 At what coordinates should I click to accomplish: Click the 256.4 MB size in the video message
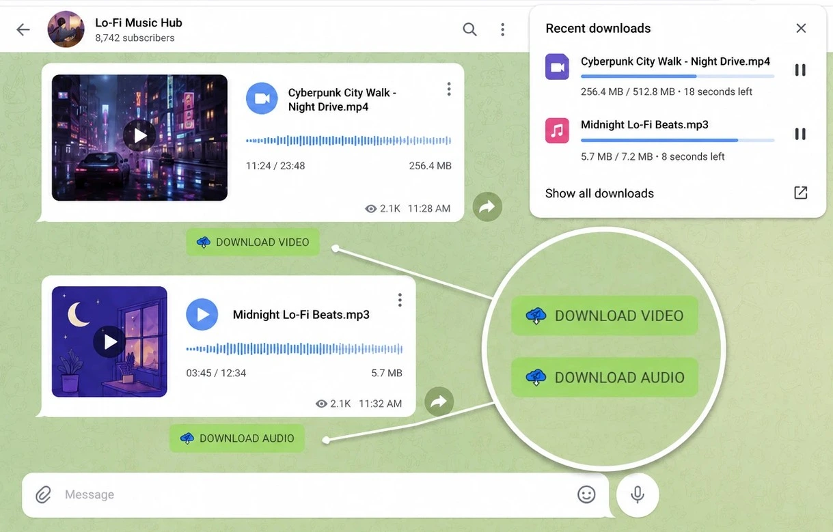(431, 166)
